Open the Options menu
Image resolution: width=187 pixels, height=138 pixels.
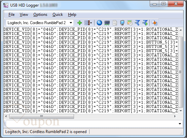pyautogui.click(x=40, y=15)
